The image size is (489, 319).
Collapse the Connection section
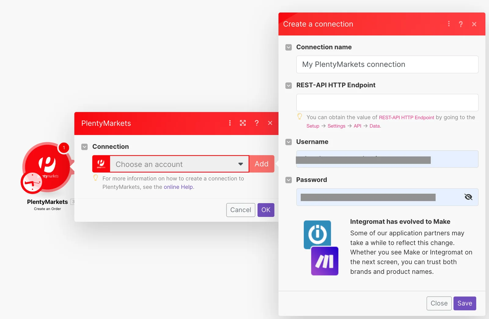85,147
